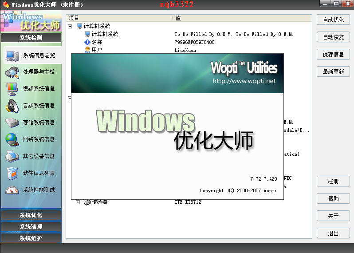Select 系统信息总览 in the sidebar
Viewport: 354px width, 253px height.
pos(32,55)
